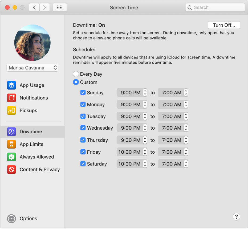Click the Options gear icon
Viewport: 248px width, 229px height.
11,219
